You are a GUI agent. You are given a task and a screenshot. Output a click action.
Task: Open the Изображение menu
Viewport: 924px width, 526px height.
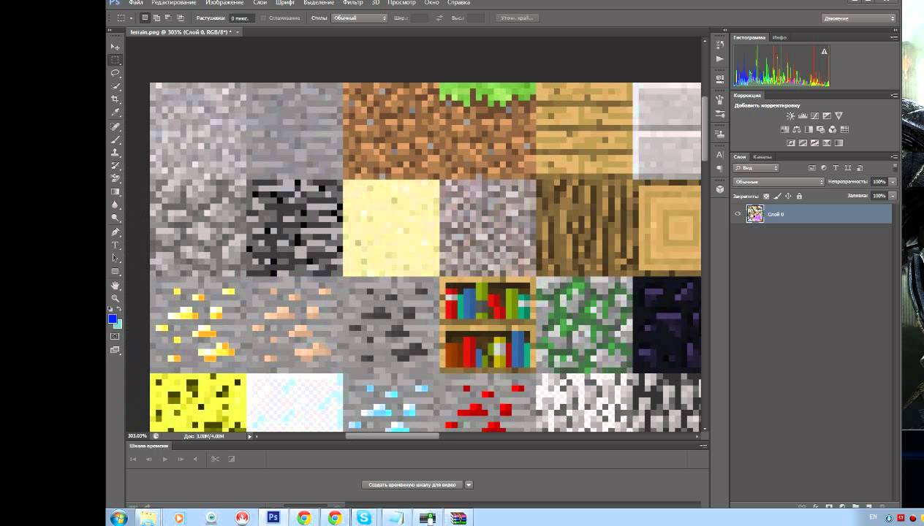tap(224, 3)
